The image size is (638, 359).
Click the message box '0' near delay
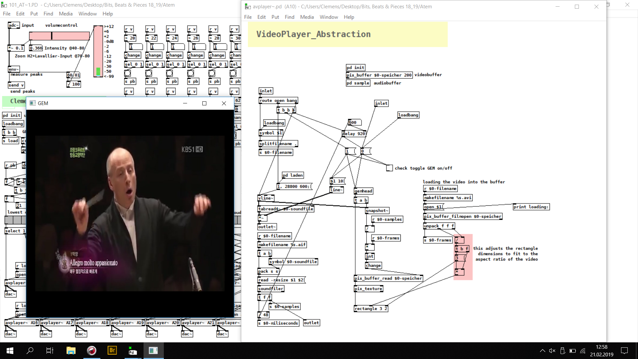pyautogui.click(x=366, y=151)
